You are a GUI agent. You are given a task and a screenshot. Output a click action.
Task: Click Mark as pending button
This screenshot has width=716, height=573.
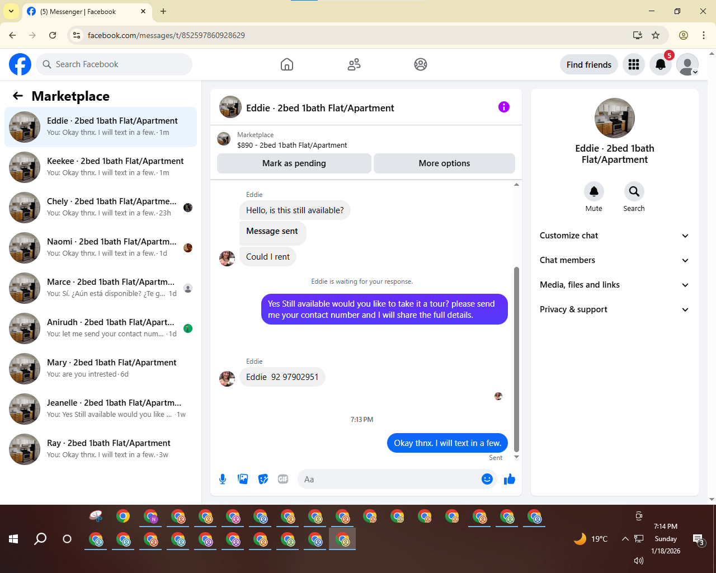[x=294, y=163]
